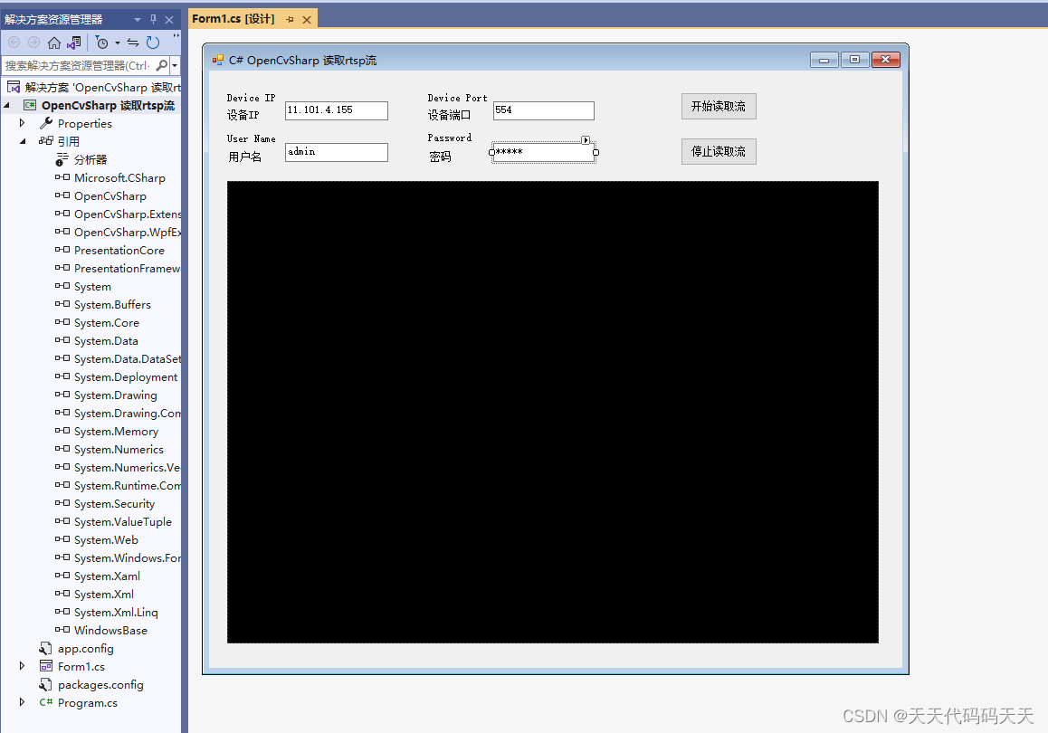
Task: Select the System.Data.DataSet reference
Action: click(x=128, y=359)
